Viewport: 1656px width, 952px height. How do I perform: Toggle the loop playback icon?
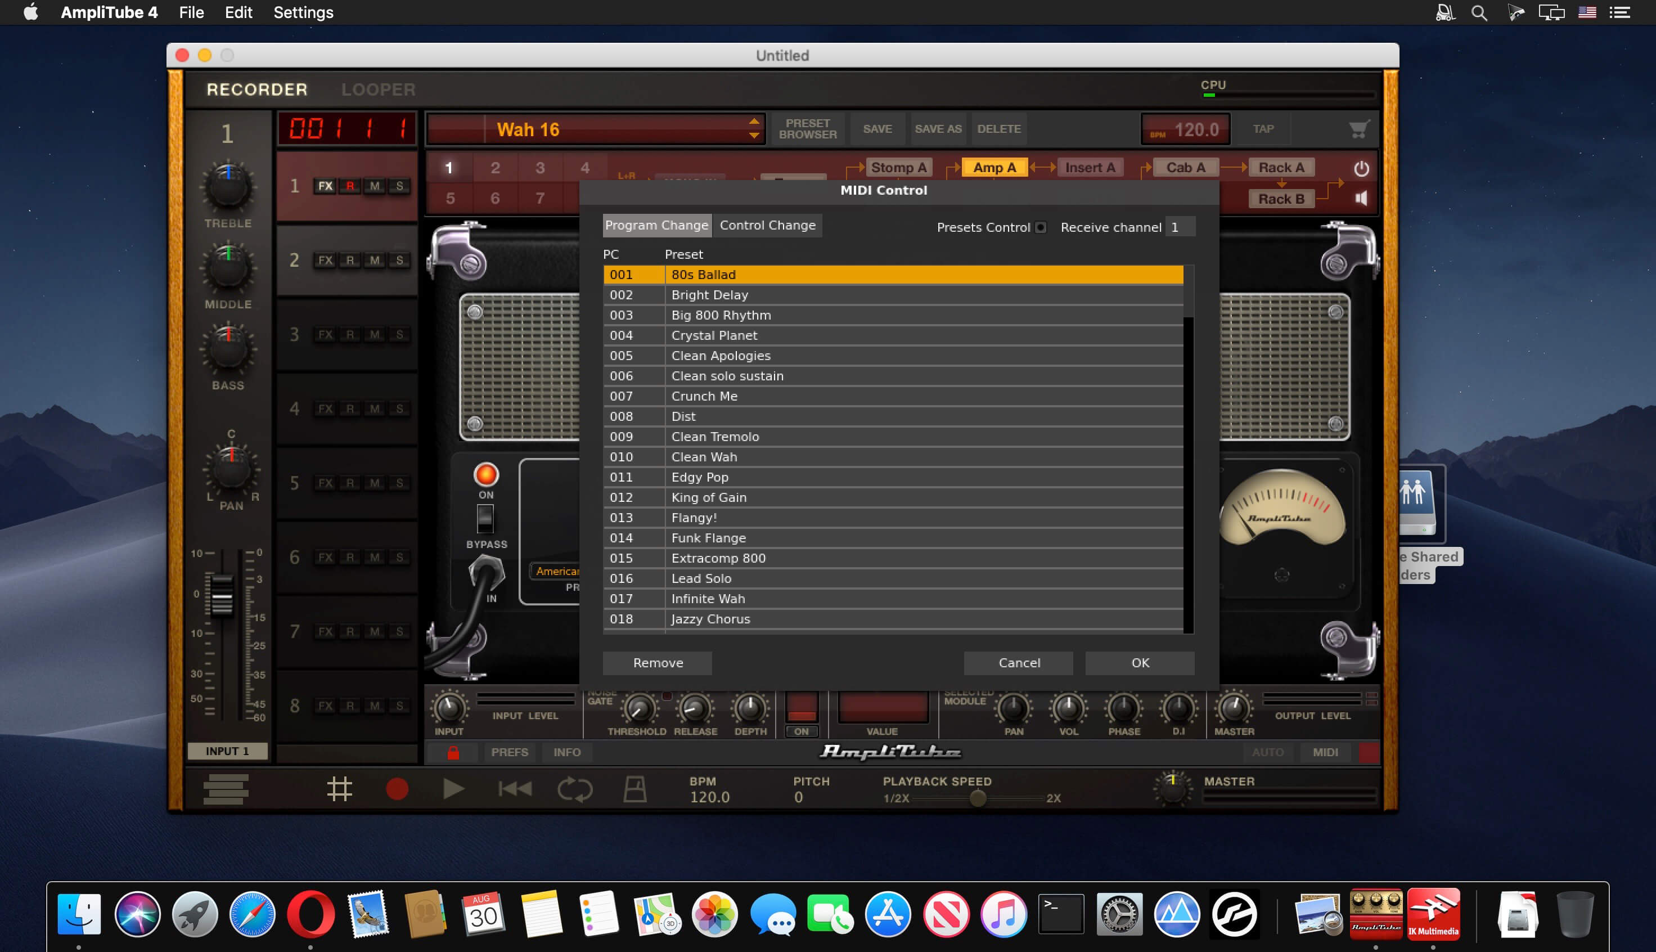pos(575,788)
